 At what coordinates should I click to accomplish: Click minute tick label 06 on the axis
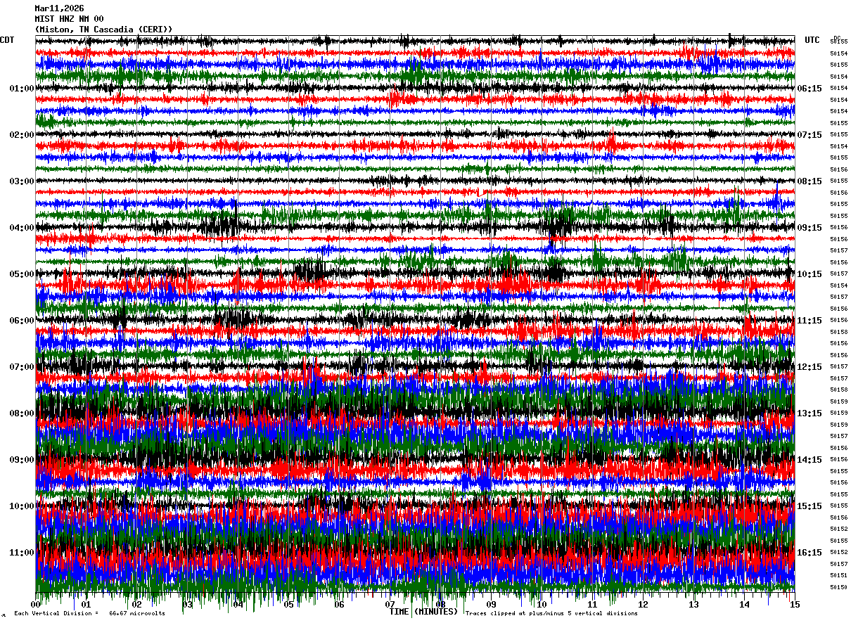coord(340,605)
